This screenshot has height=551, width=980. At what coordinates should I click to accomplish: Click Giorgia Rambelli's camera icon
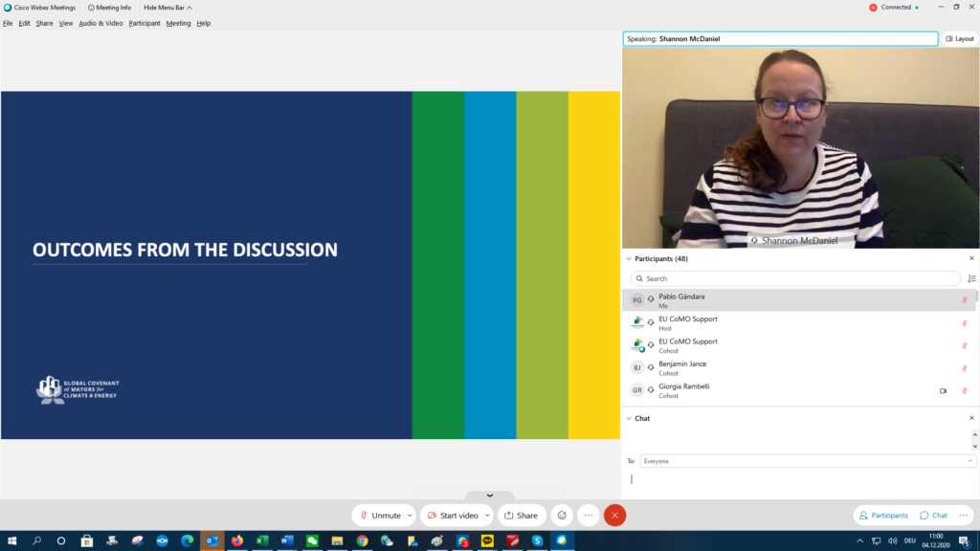(x=943, y=390)
